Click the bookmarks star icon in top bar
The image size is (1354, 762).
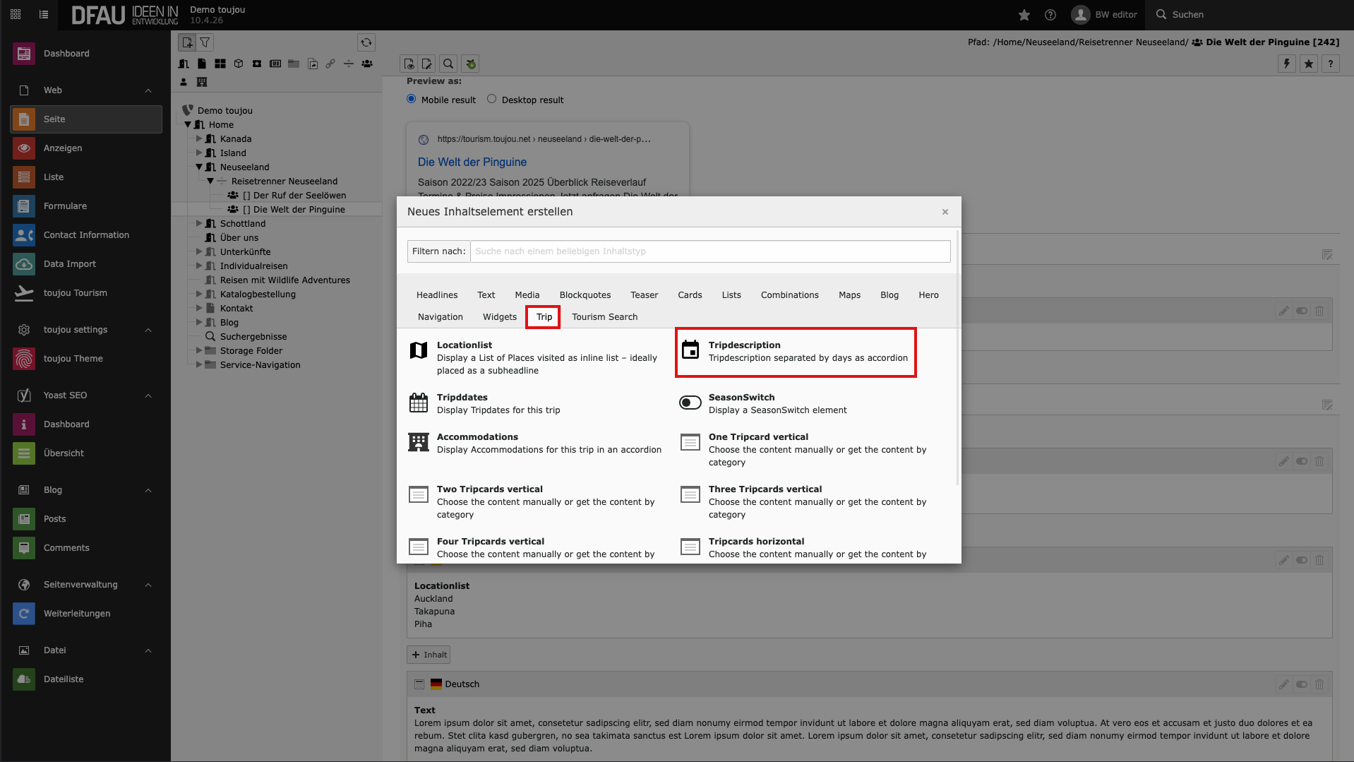tap(1024, 15)
